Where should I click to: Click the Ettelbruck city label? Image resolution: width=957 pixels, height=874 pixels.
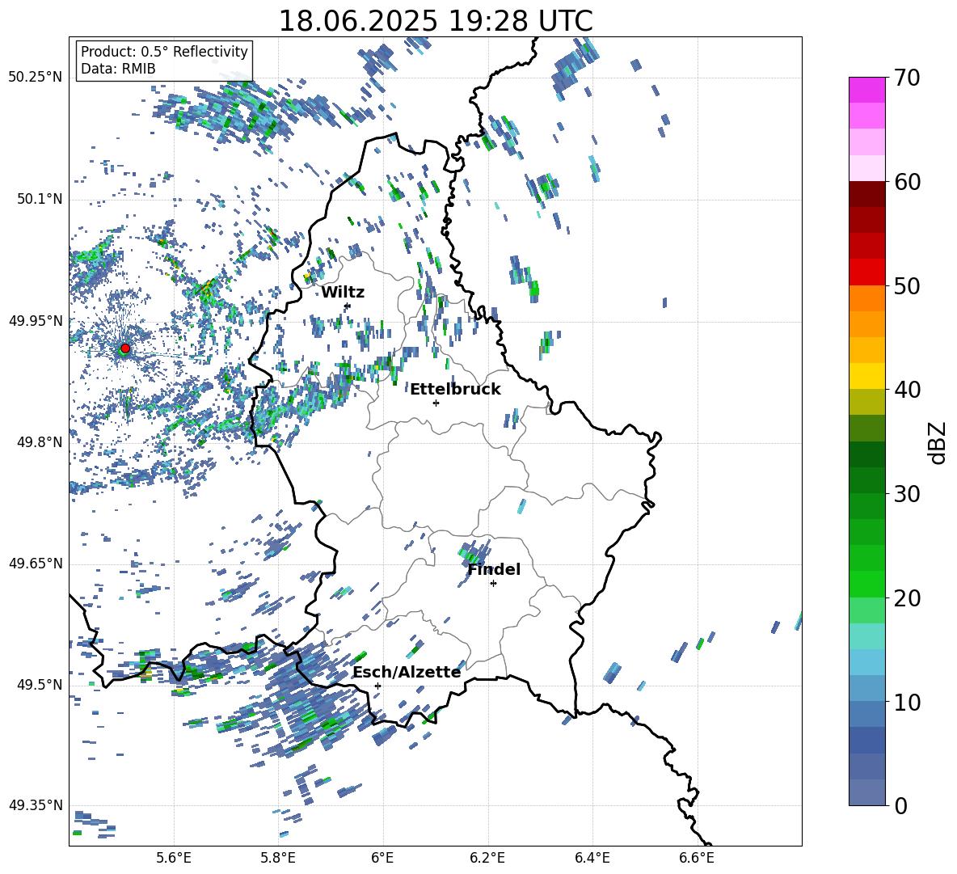tap(455, 390)
